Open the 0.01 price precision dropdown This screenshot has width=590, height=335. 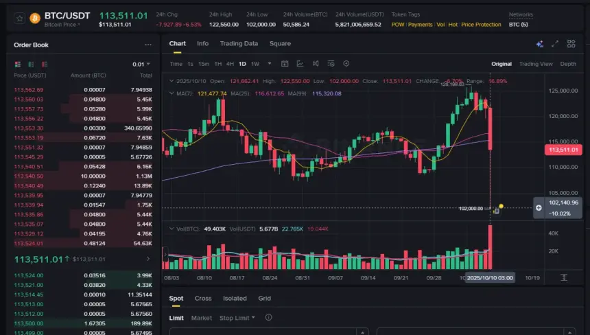tap(142, 64)
